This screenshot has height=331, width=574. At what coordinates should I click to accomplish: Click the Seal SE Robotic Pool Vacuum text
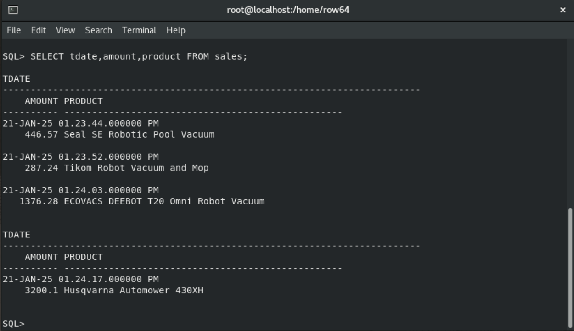coord(139,134)
